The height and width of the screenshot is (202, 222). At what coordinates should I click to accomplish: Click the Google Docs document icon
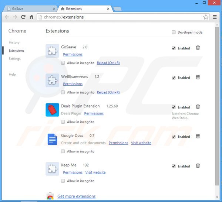pos(53,139)
